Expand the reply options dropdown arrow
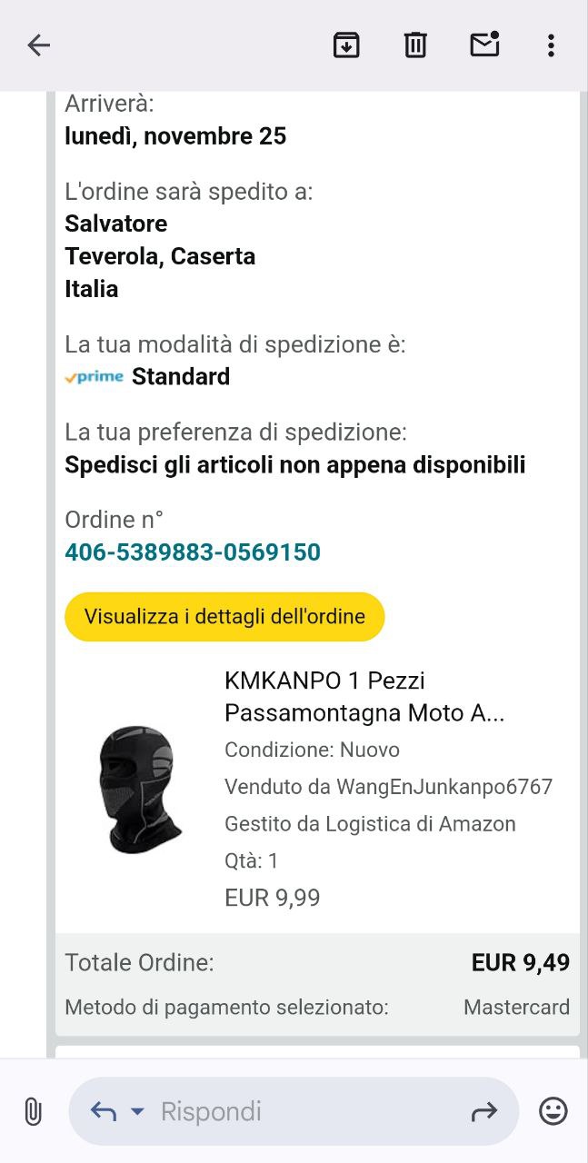The image size is (588, 1163). (x=138, y=1112)
